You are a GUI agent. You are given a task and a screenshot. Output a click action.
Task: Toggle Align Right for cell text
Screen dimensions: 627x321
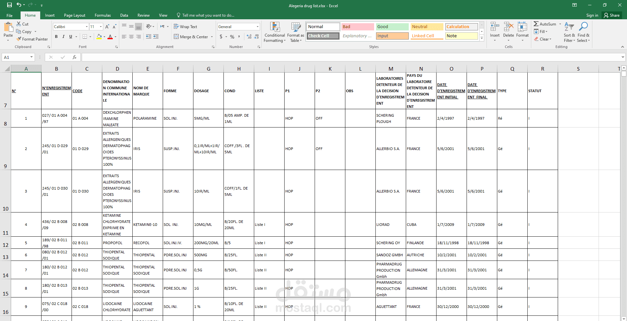139,37
